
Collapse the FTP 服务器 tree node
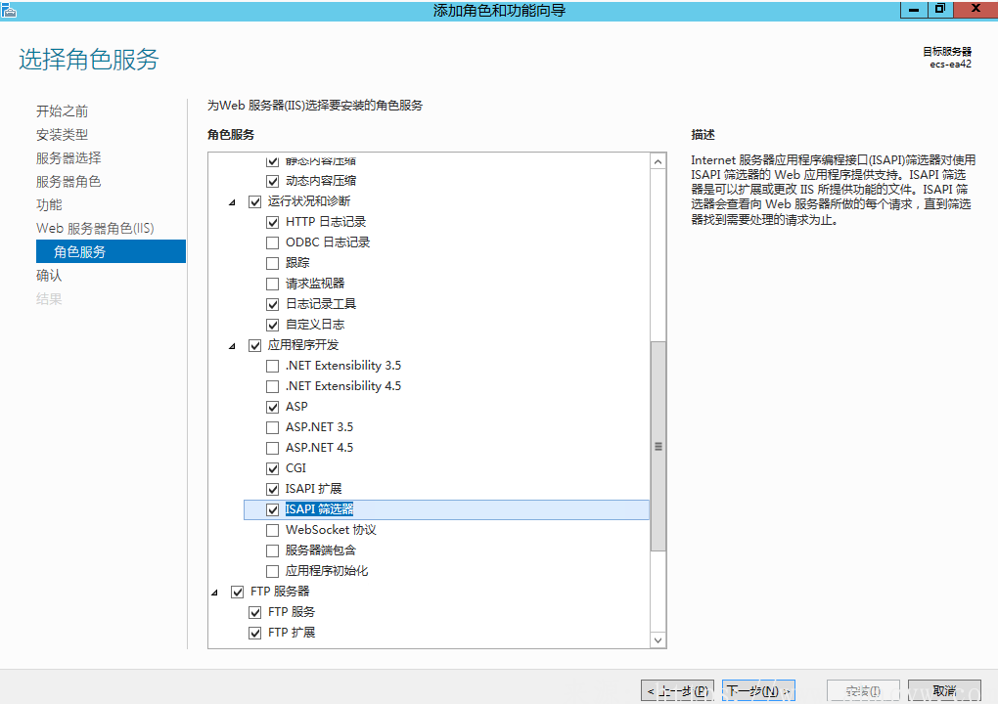tap(215, 593)
